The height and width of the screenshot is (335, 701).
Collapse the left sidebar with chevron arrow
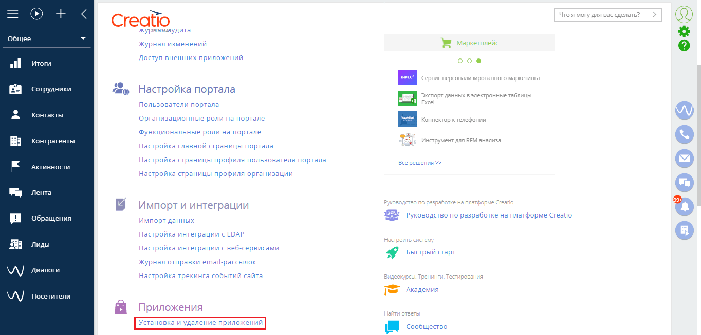pos(83,14)
